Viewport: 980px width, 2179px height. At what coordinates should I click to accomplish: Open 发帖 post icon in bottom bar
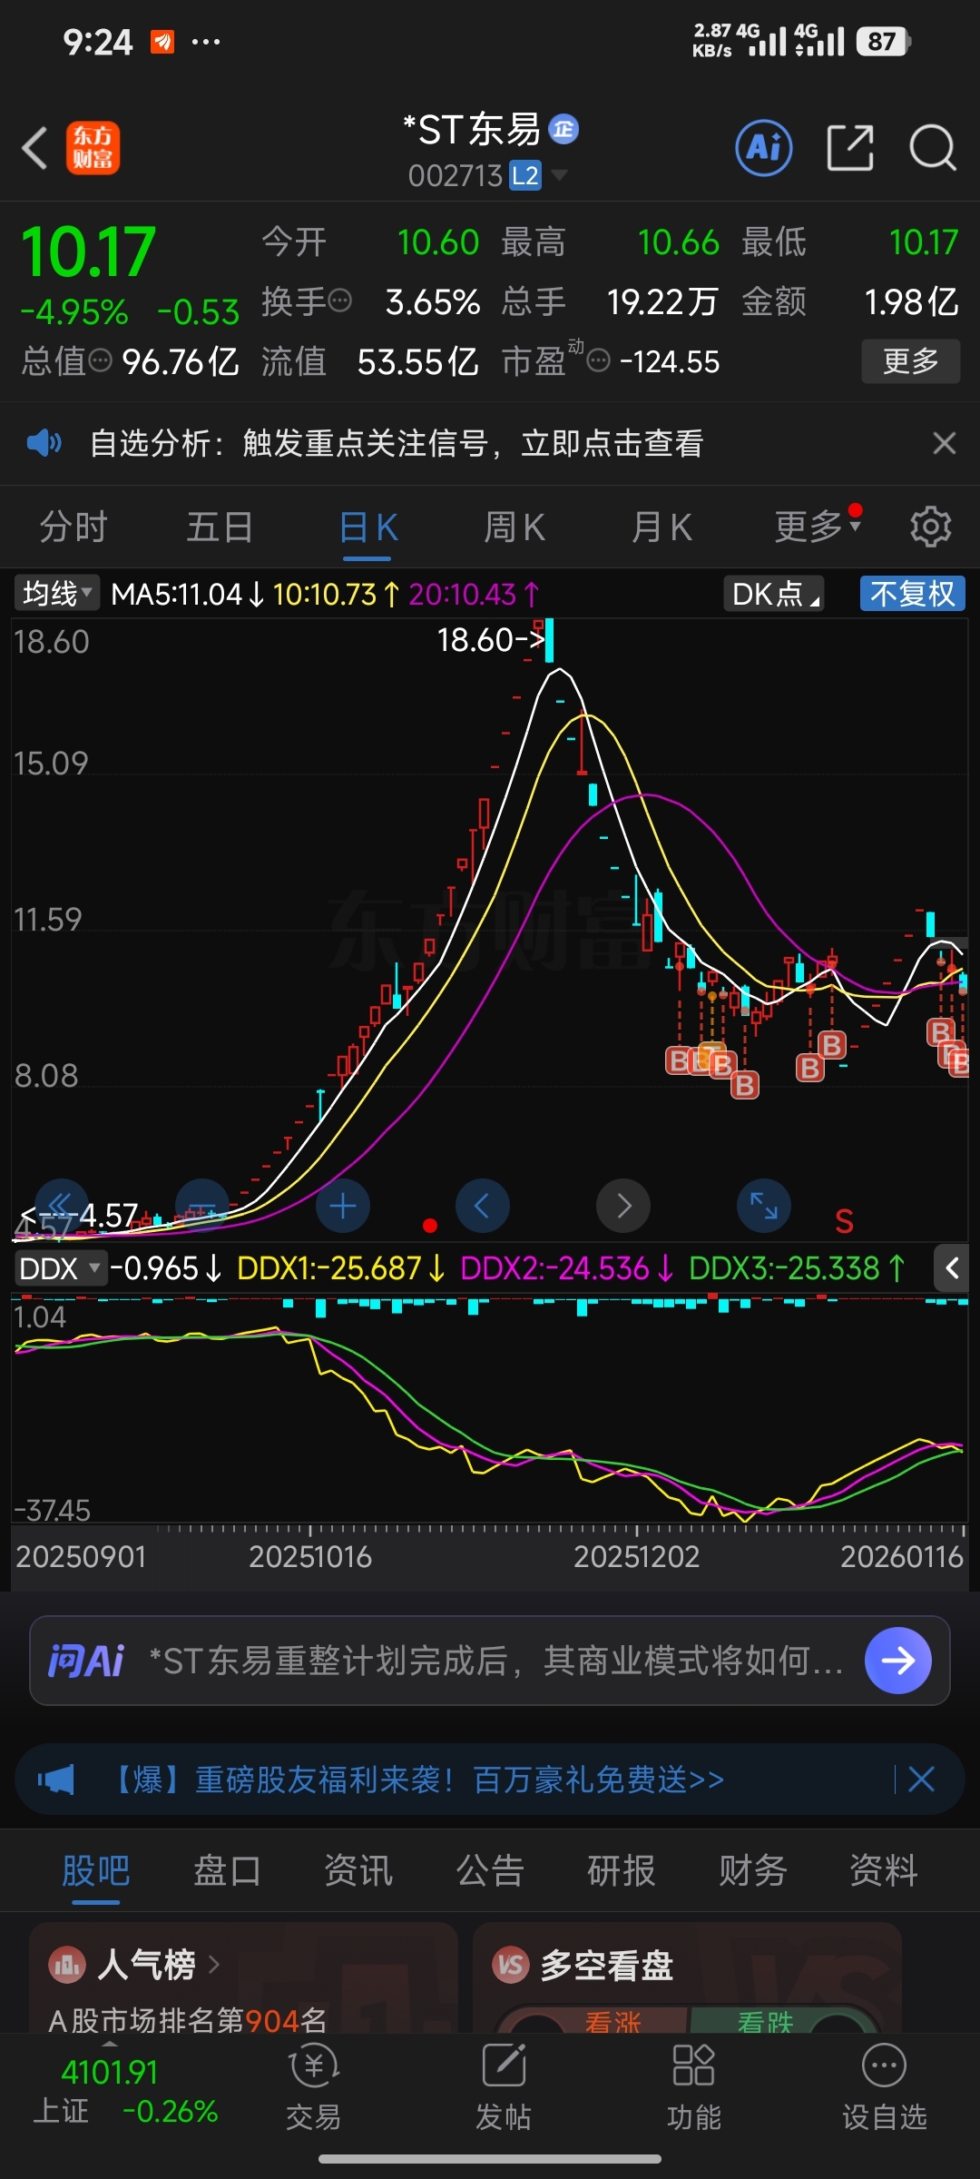(x=504, y=2086)
